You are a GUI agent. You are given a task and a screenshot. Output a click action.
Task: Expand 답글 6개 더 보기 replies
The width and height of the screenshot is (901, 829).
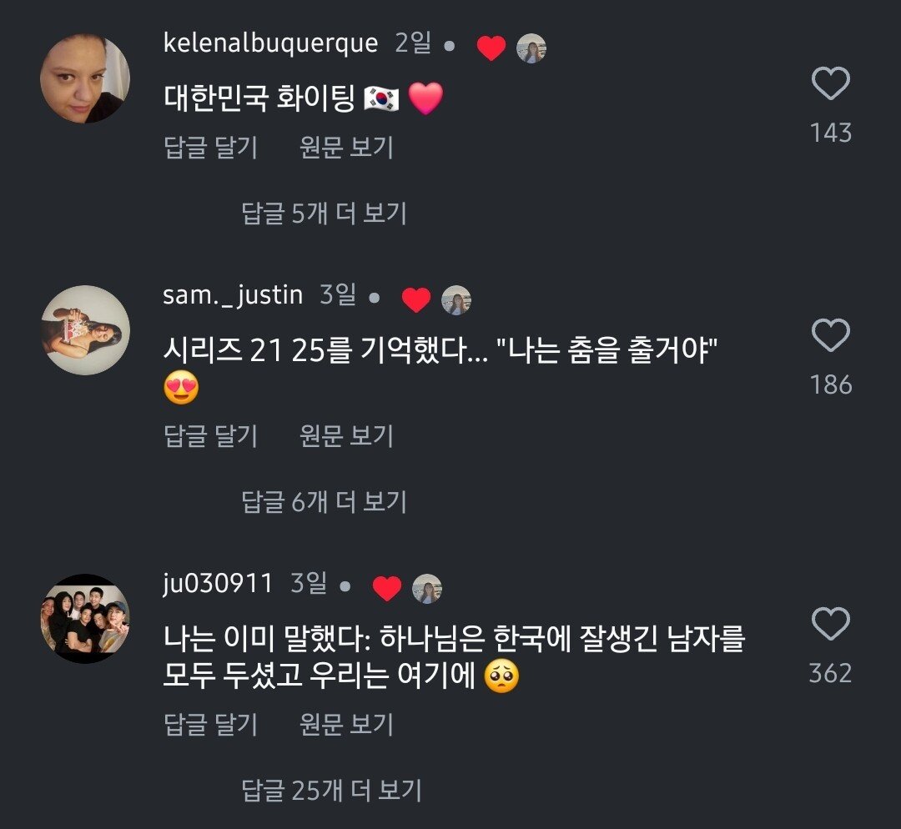pos(324,502)
